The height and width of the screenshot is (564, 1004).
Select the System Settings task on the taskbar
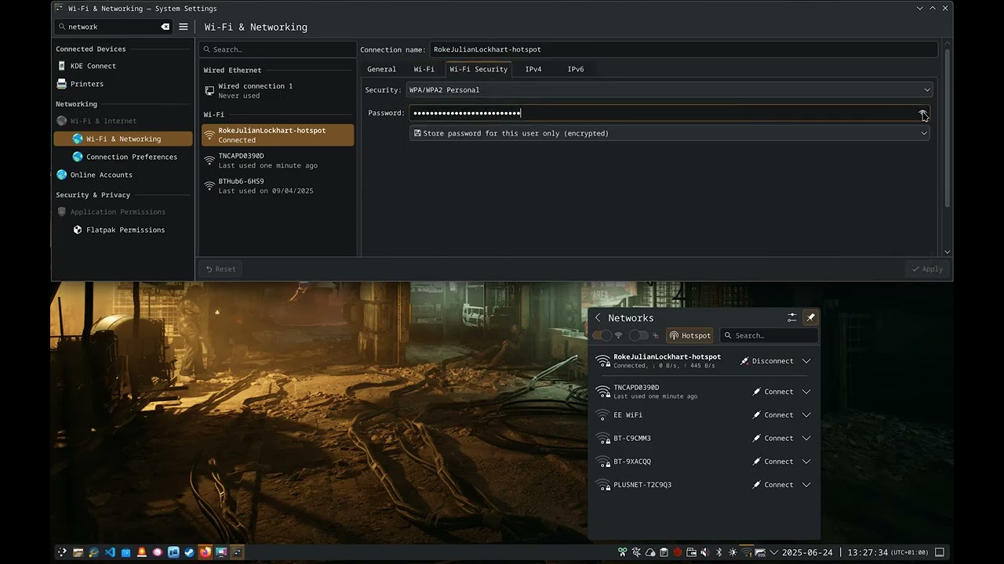click(237, 552)
